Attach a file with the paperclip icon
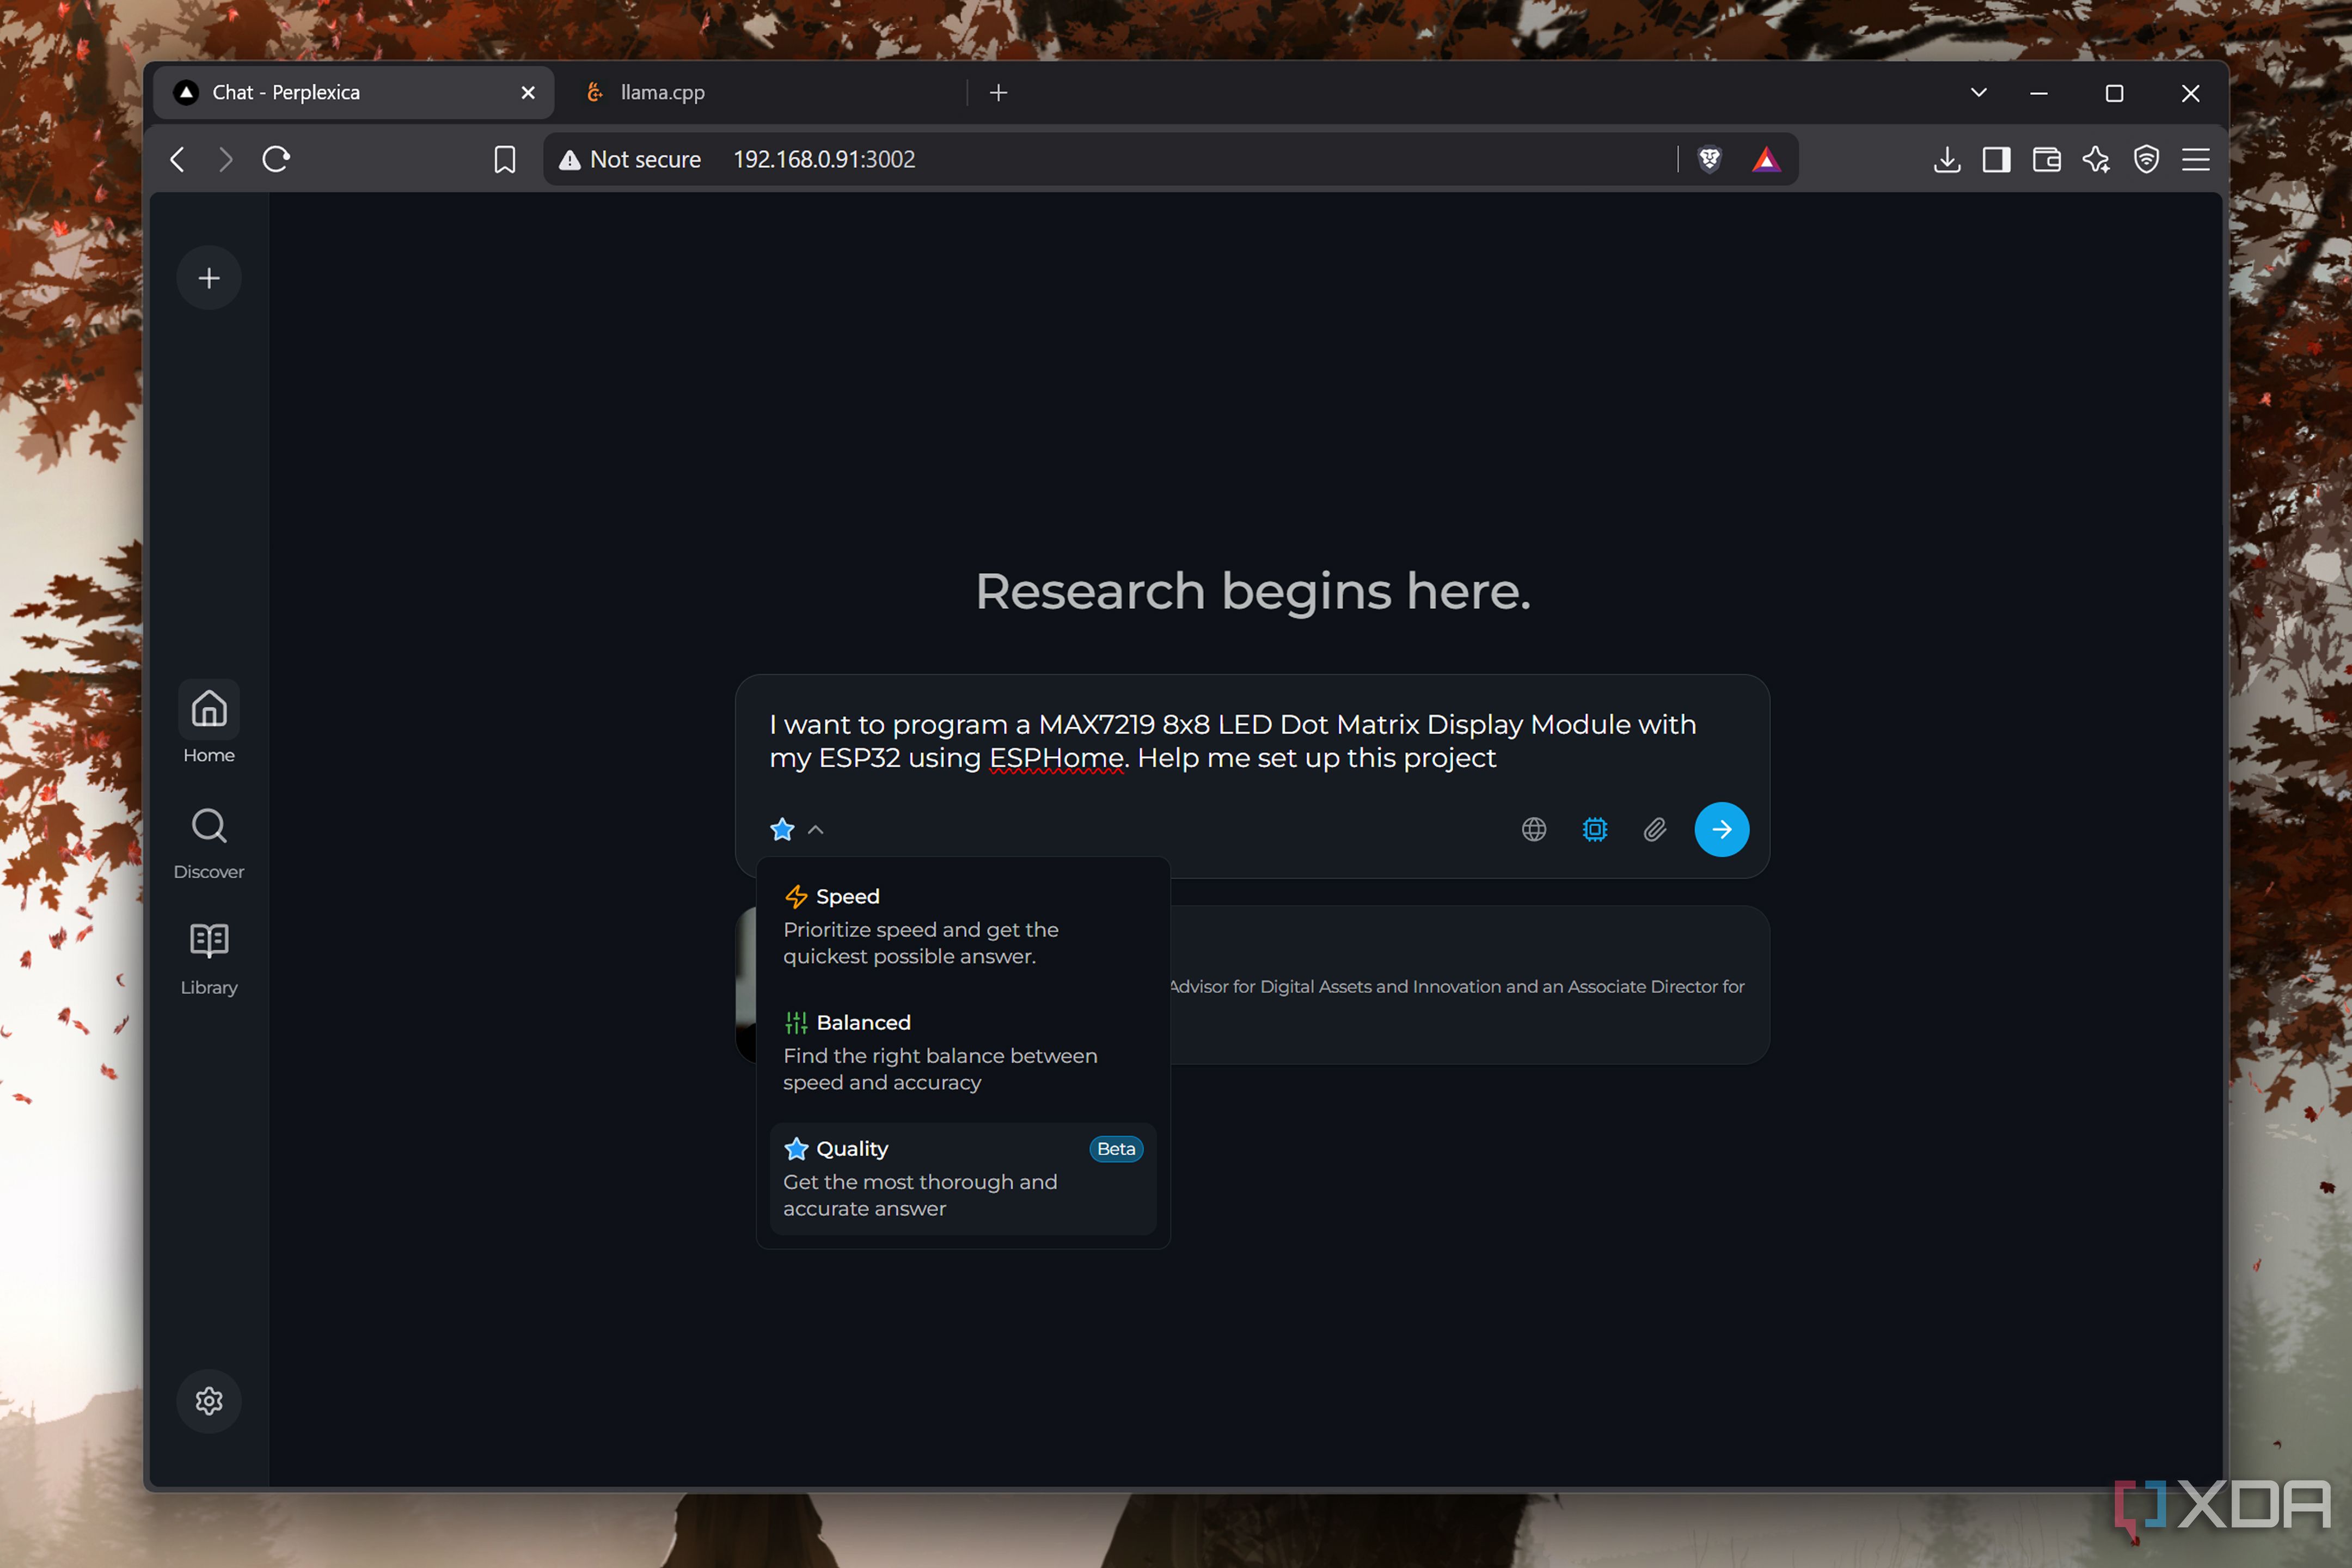Viewport: 2352px width, 1568px height. pyautogui.click(x=1655, y=830)
